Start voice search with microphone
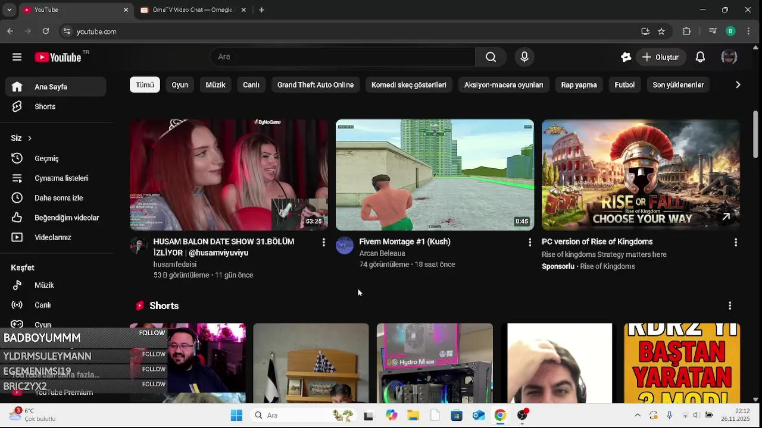The width and height of the screenshot is (762, 428). tap(524, 57)
